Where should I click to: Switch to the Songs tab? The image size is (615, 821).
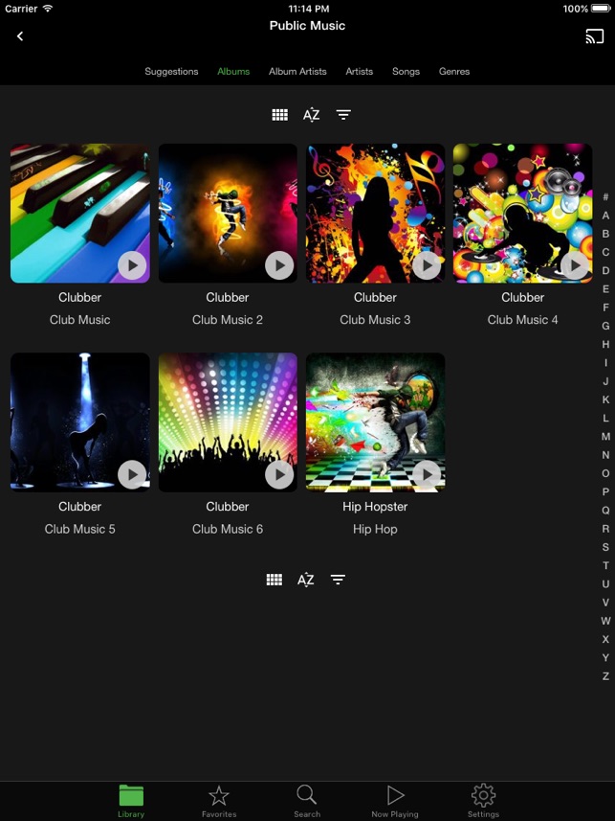(x=406, y=72)
